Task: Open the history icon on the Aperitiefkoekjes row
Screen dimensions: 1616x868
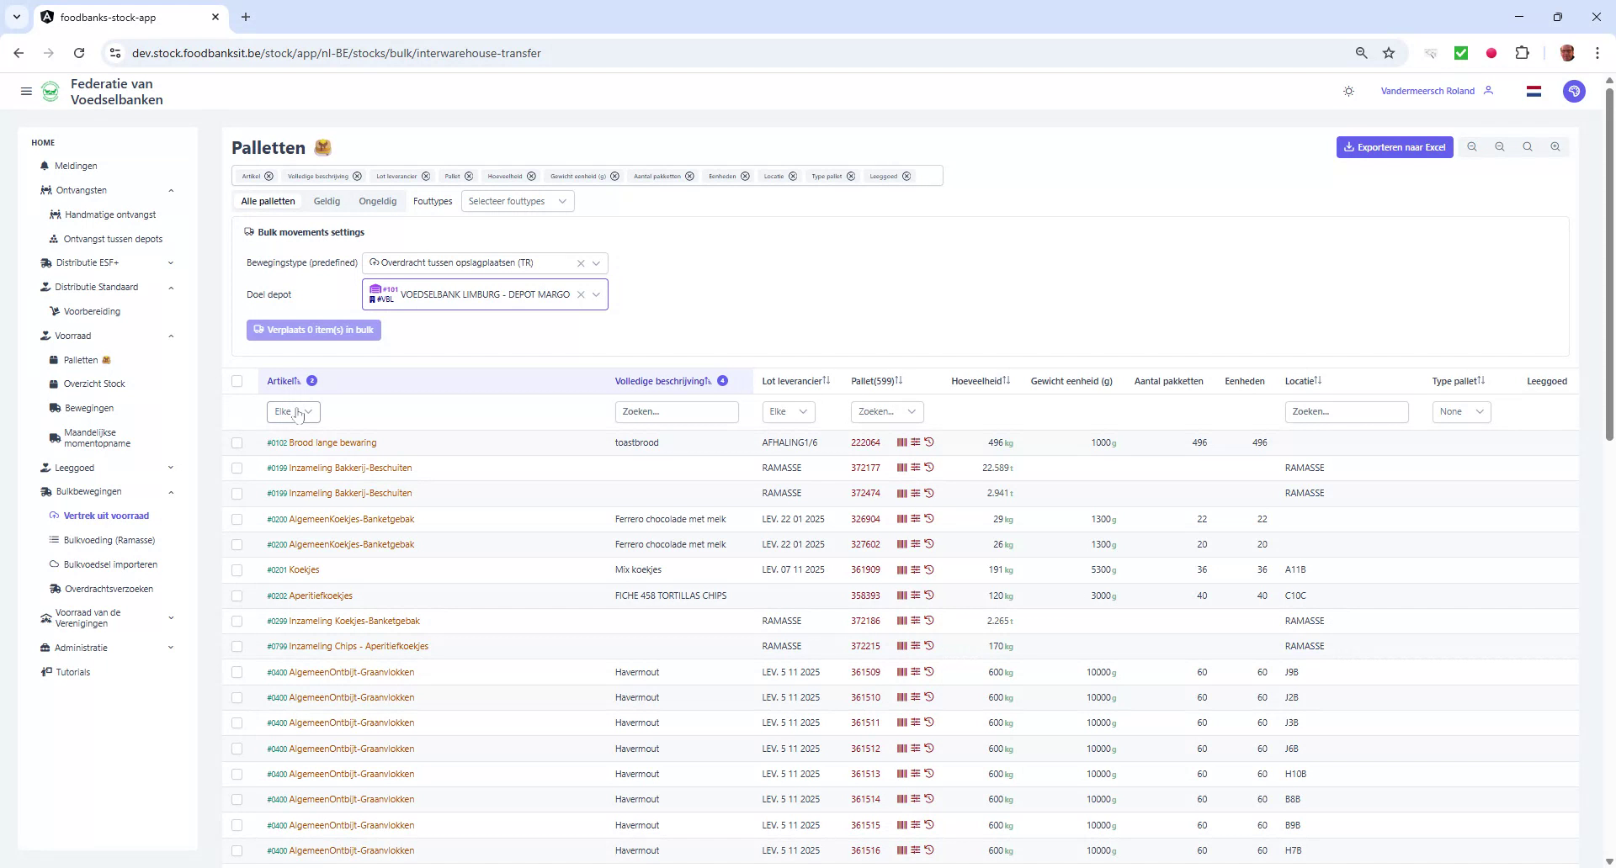Action: click(x=929, y=595)
